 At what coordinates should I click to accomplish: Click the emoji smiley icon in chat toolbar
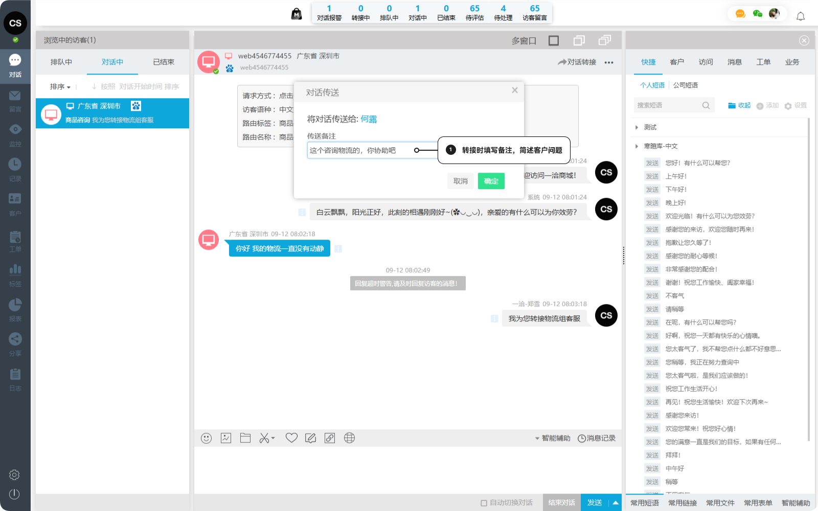click(206, 438)
